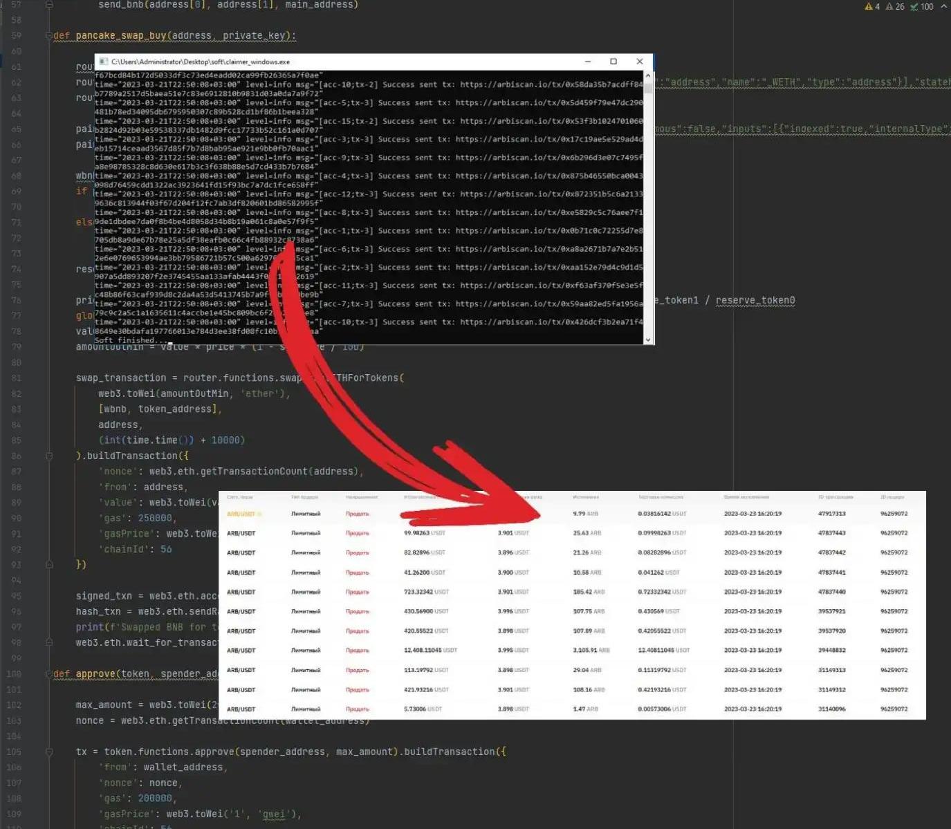Click the green typos indicator showing 100
Image resolution: width=951 pixels, height=829 pixels.
[x=922, y=6]
